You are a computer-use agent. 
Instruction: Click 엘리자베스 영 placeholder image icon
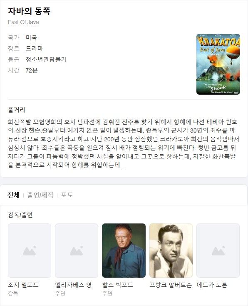(x=77, y=251)
